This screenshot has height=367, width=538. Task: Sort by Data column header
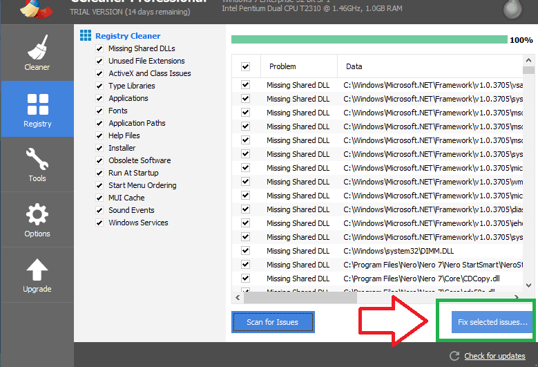[430, 66]
